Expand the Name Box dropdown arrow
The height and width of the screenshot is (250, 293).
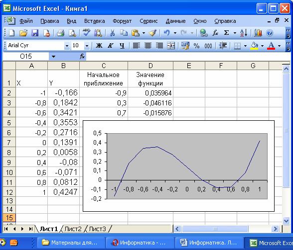[53, 57]
